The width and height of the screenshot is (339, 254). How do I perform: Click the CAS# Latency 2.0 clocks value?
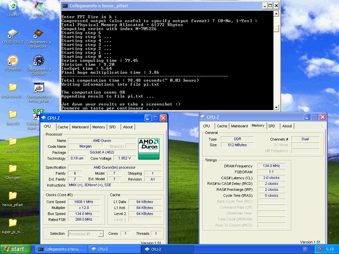point(271,178)
